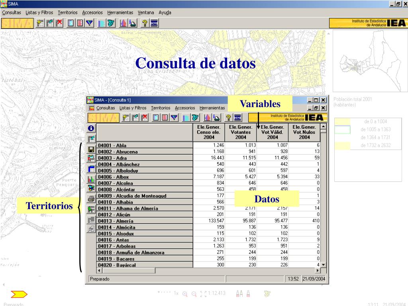Click overview map thumbnail at top right
Image resolution: width=408 pixels, height=306 pixels.
pyautogui.click(x=370, y=61)
